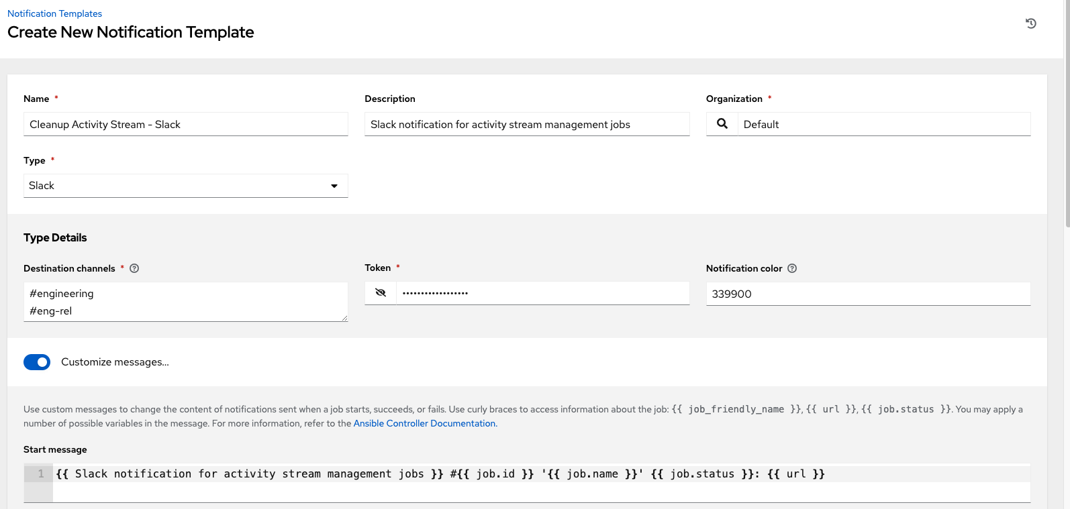
Task: Click the Organization field showing Default
Action: (884, 124)
